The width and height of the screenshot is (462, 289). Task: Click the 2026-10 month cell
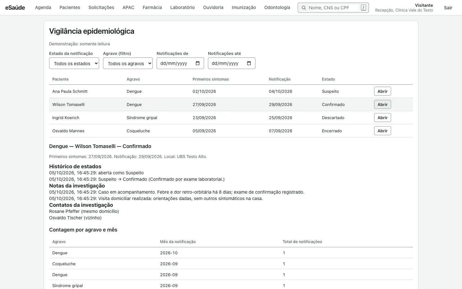(169, 253)
